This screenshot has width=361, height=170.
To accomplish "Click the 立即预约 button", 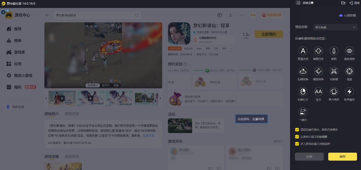I will point(269,34).
